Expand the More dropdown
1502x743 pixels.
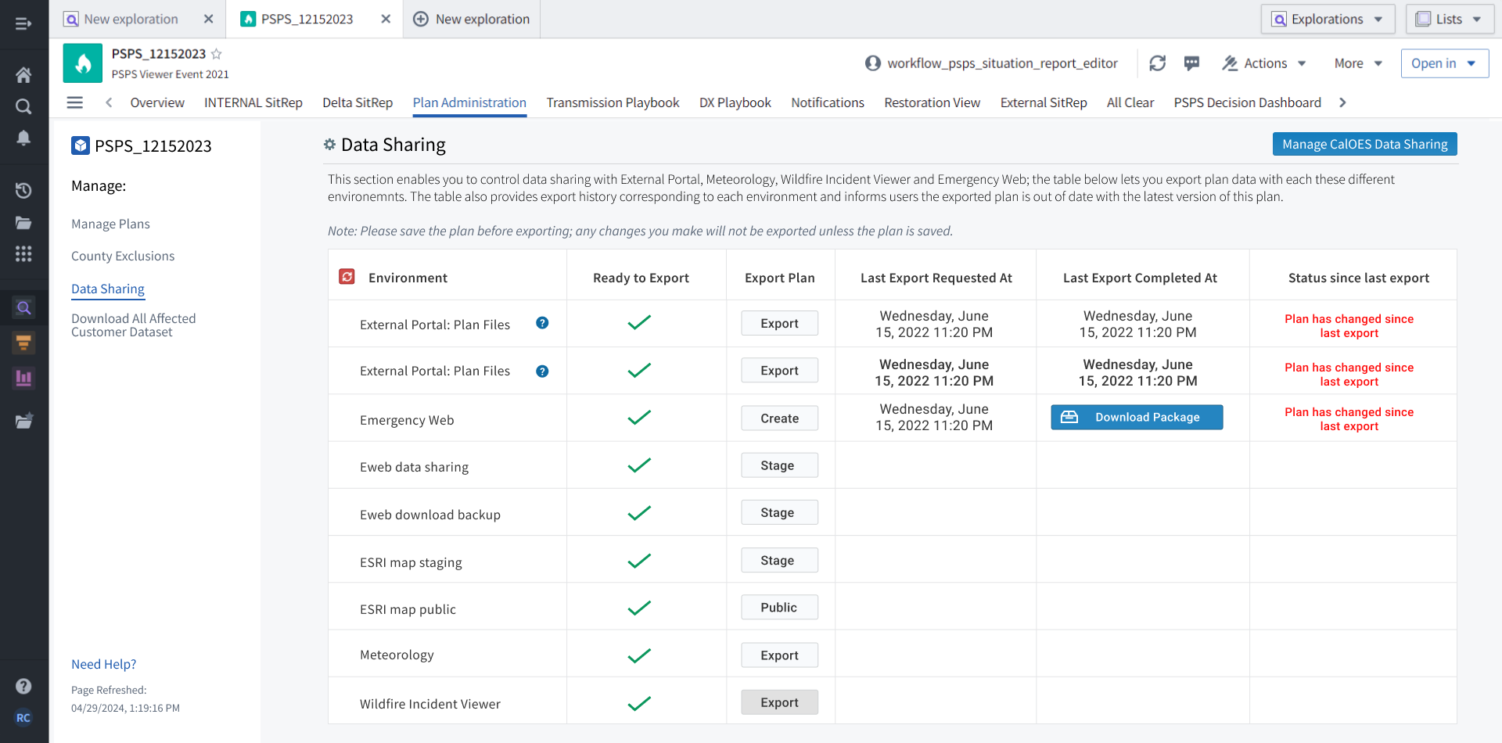coord(1359,63)
